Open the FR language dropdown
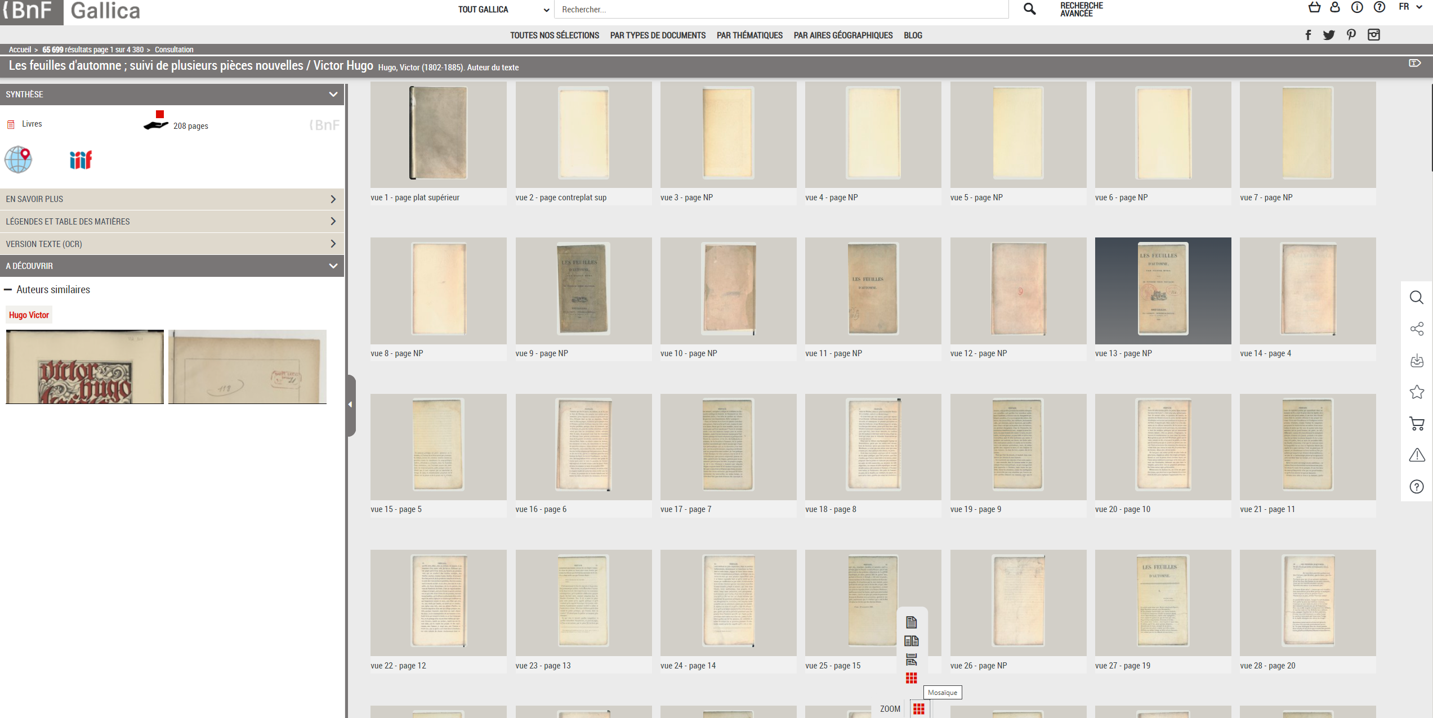This screenshot has height=718, width=1433. point(1410,7)
